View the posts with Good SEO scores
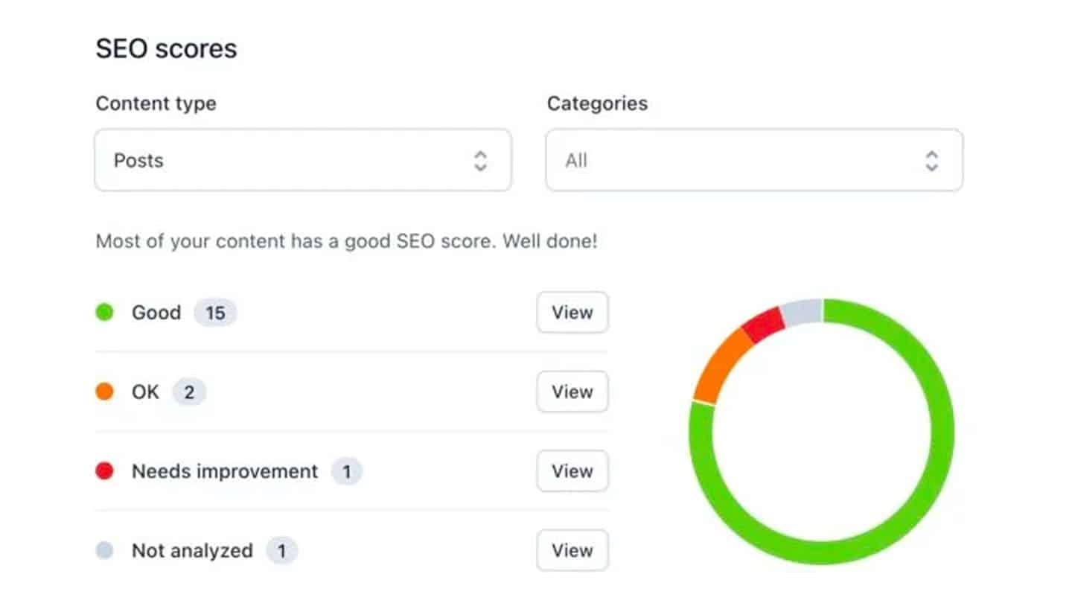Image resolution: width=1072 pixels, height=603 pixels. 572,313
